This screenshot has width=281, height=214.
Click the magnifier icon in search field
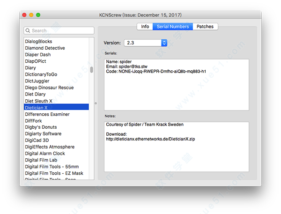(x=28, y=30)
